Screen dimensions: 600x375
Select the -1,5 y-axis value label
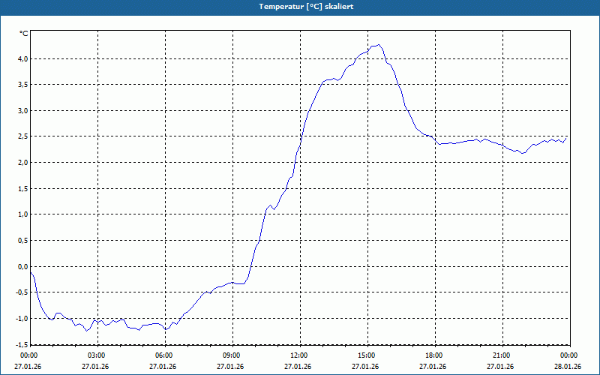coord(22,344)
